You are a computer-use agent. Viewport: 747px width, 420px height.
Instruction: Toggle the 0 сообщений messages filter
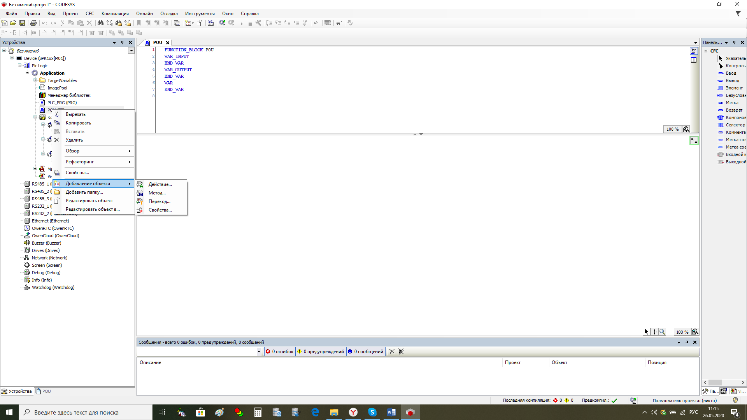(366, 352)
